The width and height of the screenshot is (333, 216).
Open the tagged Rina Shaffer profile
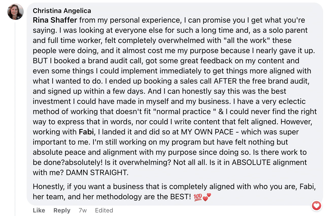[x=55, y=20]
